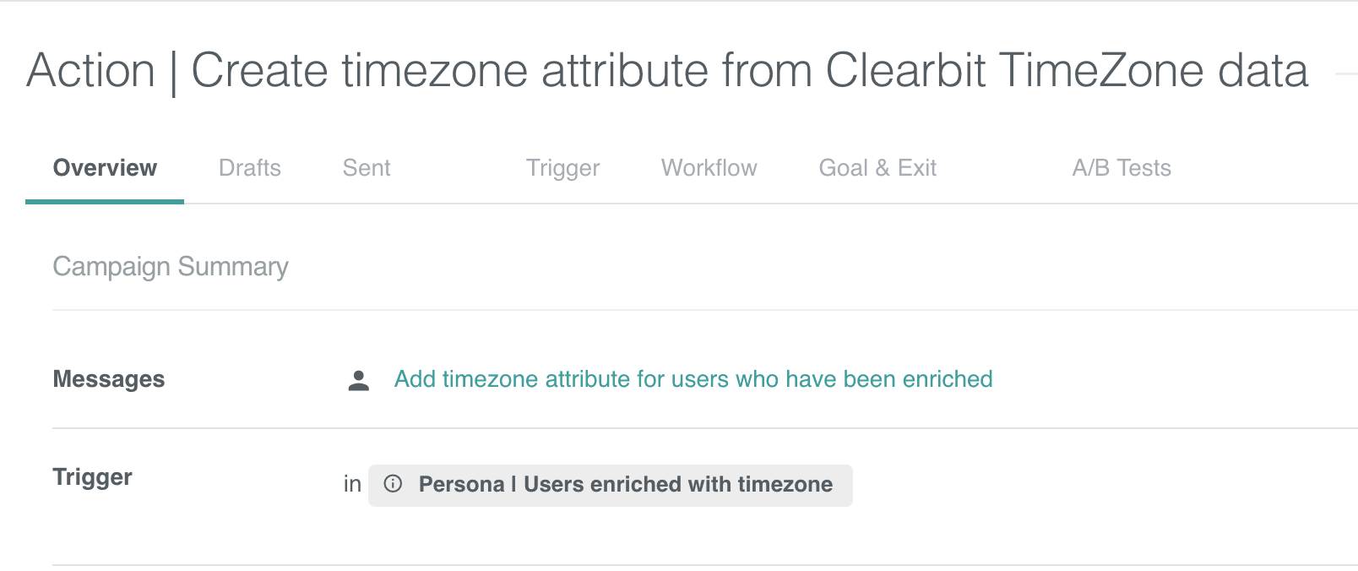Open the A/B Tests tab
Viewport: 1358px width, 571px height.
pos(1122,168)
